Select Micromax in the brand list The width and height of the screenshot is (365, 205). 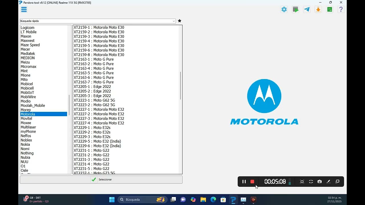(29, 67)
